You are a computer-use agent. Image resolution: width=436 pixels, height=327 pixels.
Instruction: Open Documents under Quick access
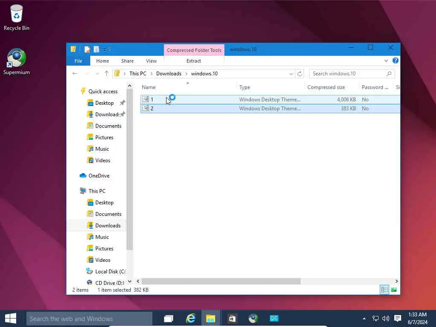tap(108, 126)
